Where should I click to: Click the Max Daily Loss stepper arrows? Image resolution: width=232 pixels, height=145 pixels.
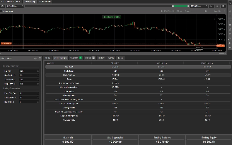tap(38, 75)
